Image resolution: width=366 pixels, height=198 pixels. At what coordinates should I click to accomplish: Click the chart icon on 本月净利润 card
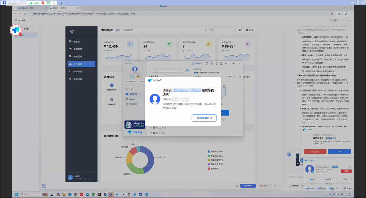coord(248,44)
